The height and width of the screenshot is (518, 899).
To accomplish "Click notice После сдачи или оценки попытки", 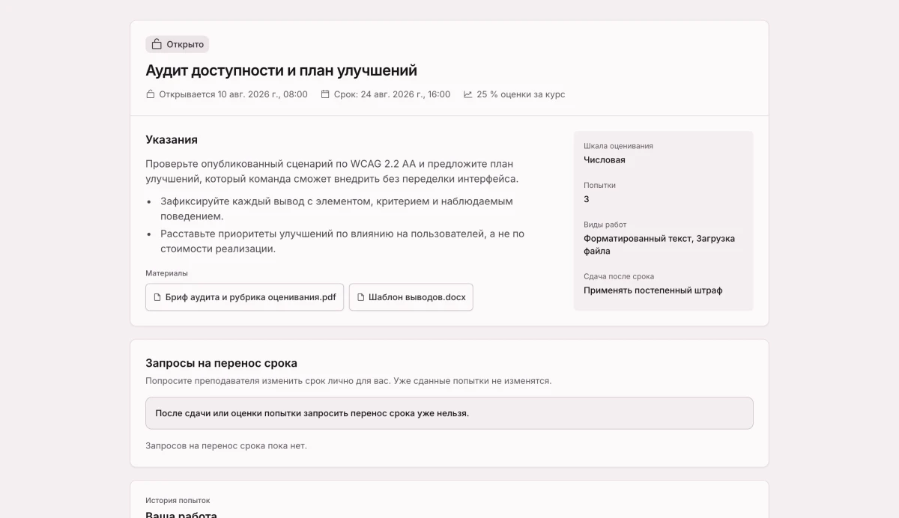I will (x=449, y=413).
